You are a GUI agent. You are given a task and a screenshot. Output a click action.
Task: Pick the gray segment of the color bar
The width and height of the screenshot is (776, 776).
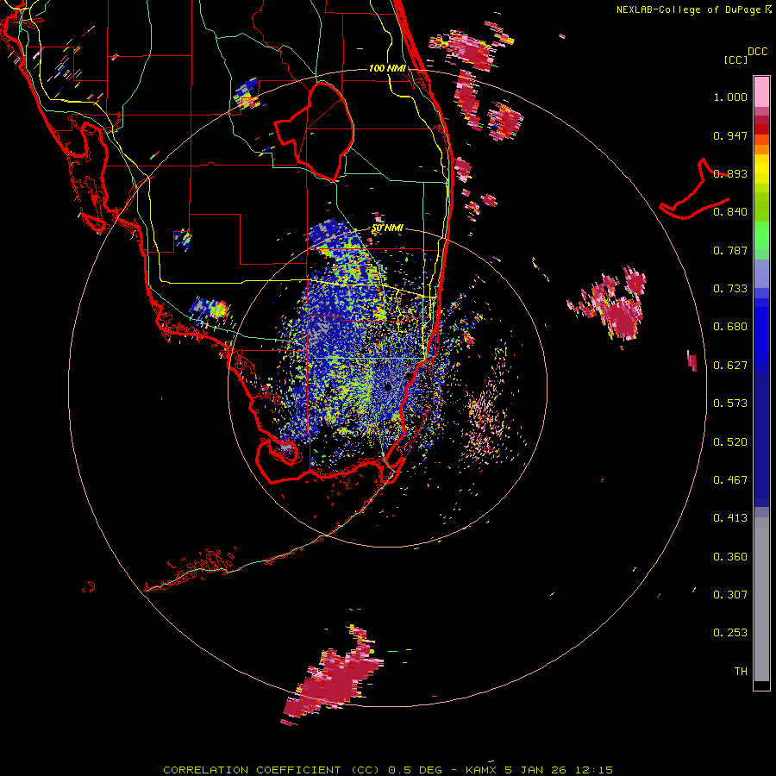point(761,599)
